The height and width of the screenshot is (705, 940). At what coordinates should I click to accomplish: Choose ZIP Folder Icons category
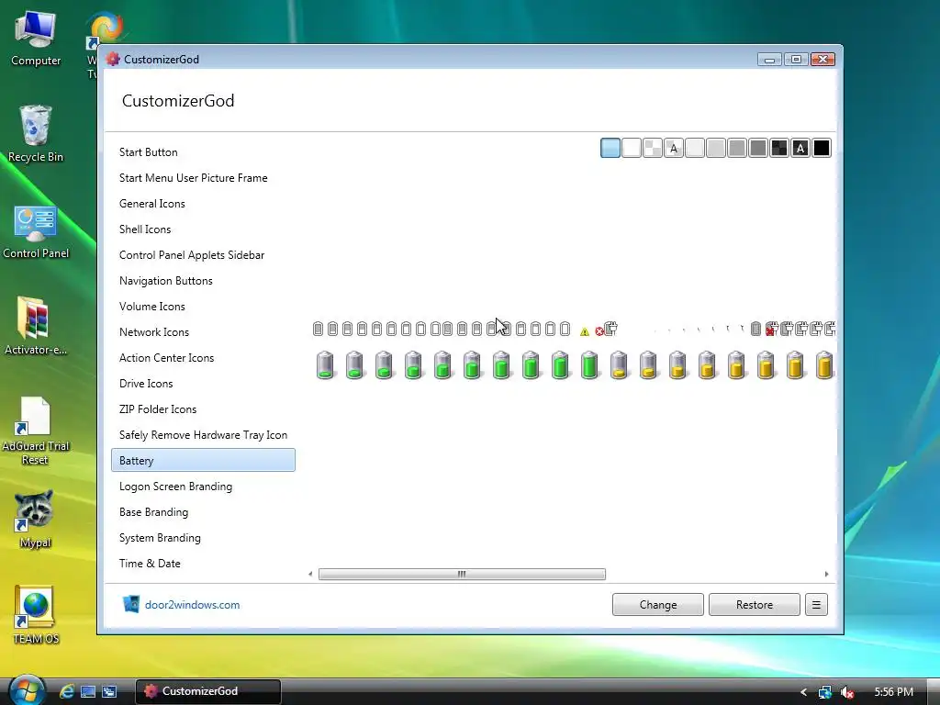tap(203, 409)
